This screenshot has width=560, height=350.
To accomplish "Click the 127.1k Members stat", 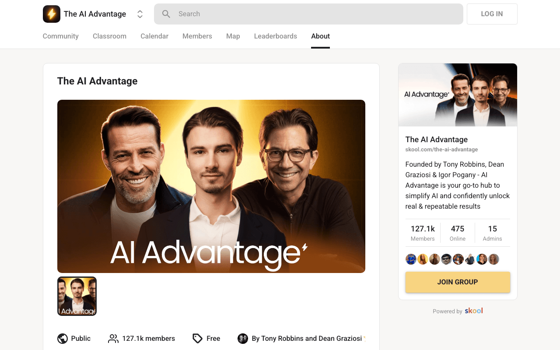I will 423,233.
